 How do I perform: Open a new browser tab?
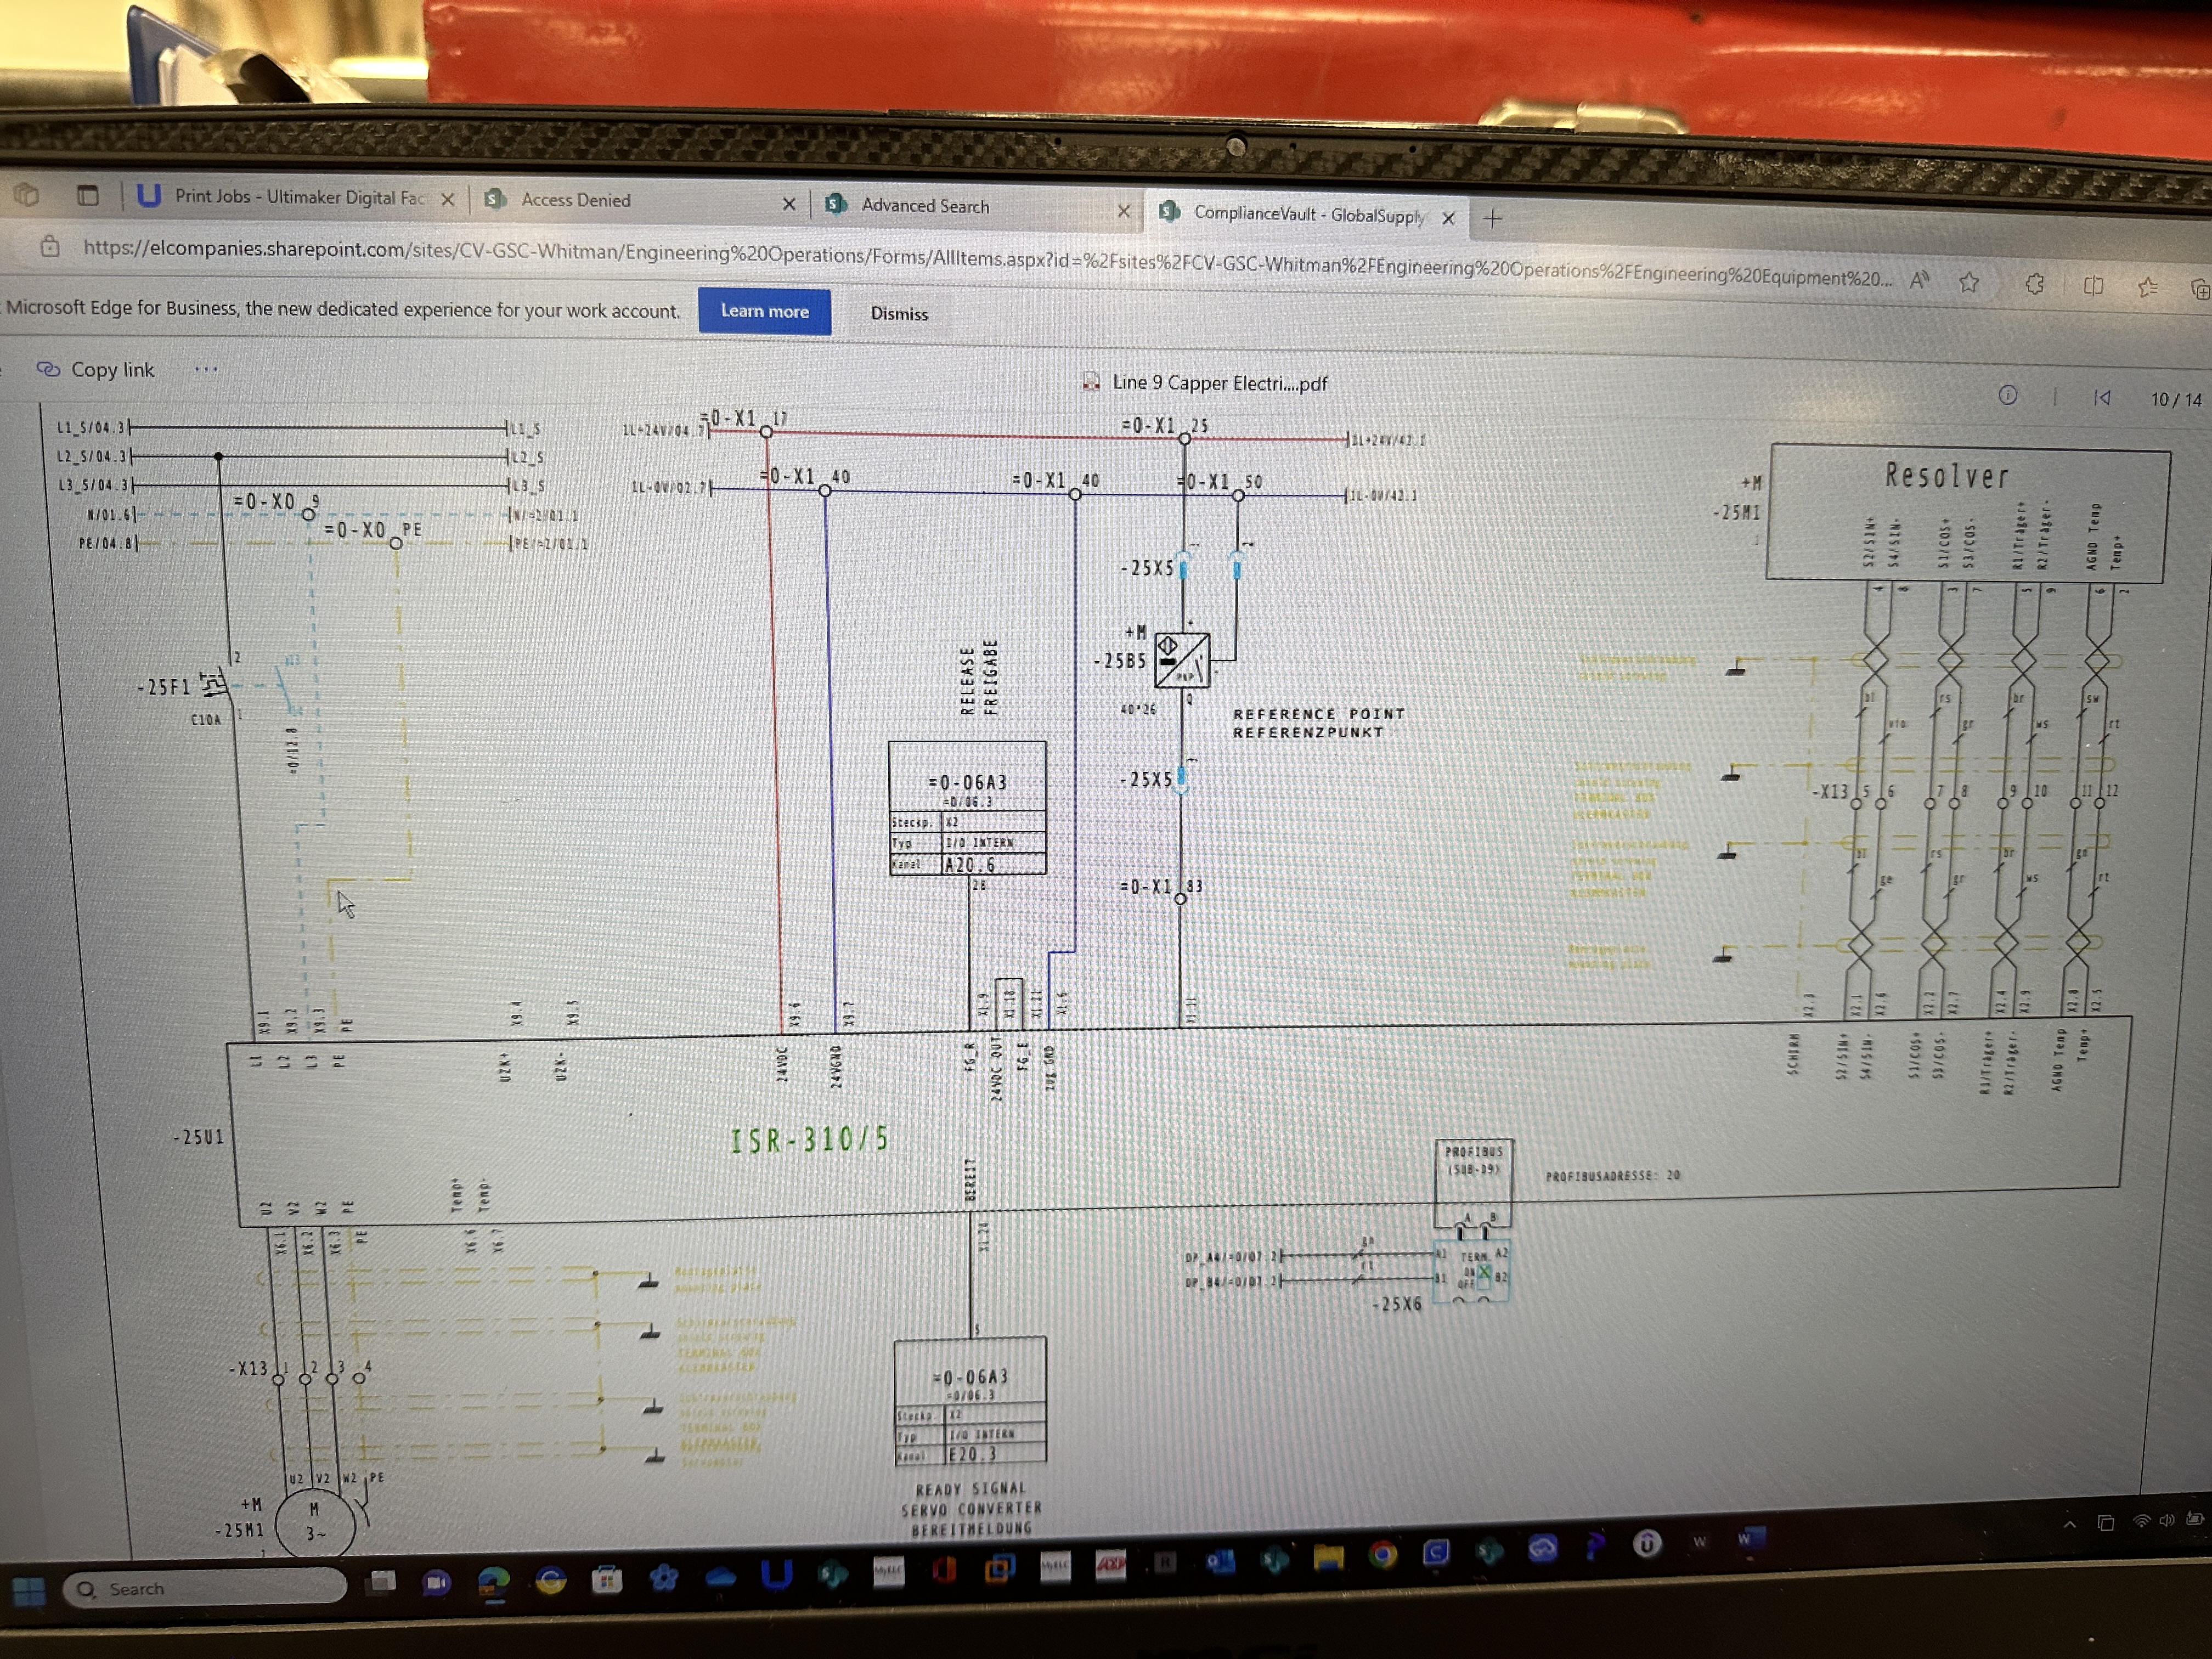click(x=1492, y=219)
